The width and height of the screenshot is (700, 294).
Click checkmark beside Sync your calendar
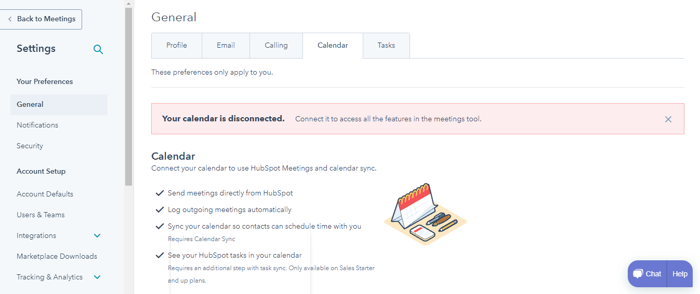(160, 226)
